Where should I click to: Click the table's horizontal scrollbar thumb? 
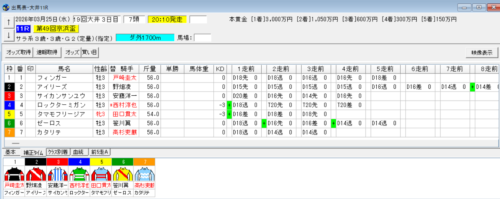click(x=16, y=143)
